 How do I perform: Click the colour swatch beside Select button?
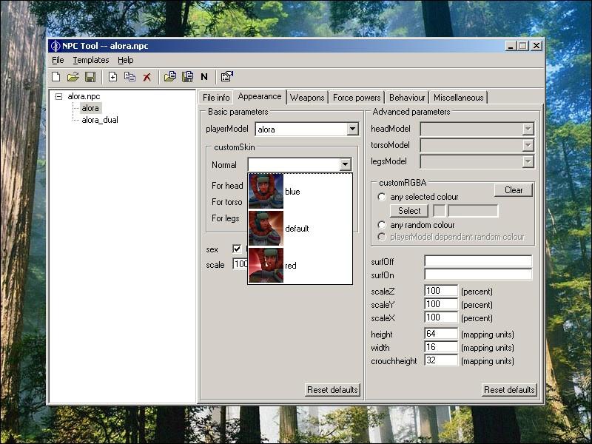[x=439, y=211]
